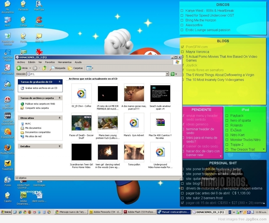Check Need for Speed Undercover OST
This screenshot has height=223, width=269.
(182, 15)
